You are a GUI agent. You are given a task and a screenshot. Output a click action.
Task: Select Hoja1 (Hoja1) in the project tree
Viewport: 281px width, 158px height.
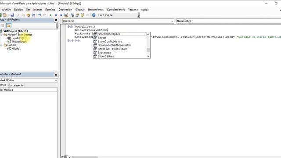pyautogui.click(x=19, y=38)
